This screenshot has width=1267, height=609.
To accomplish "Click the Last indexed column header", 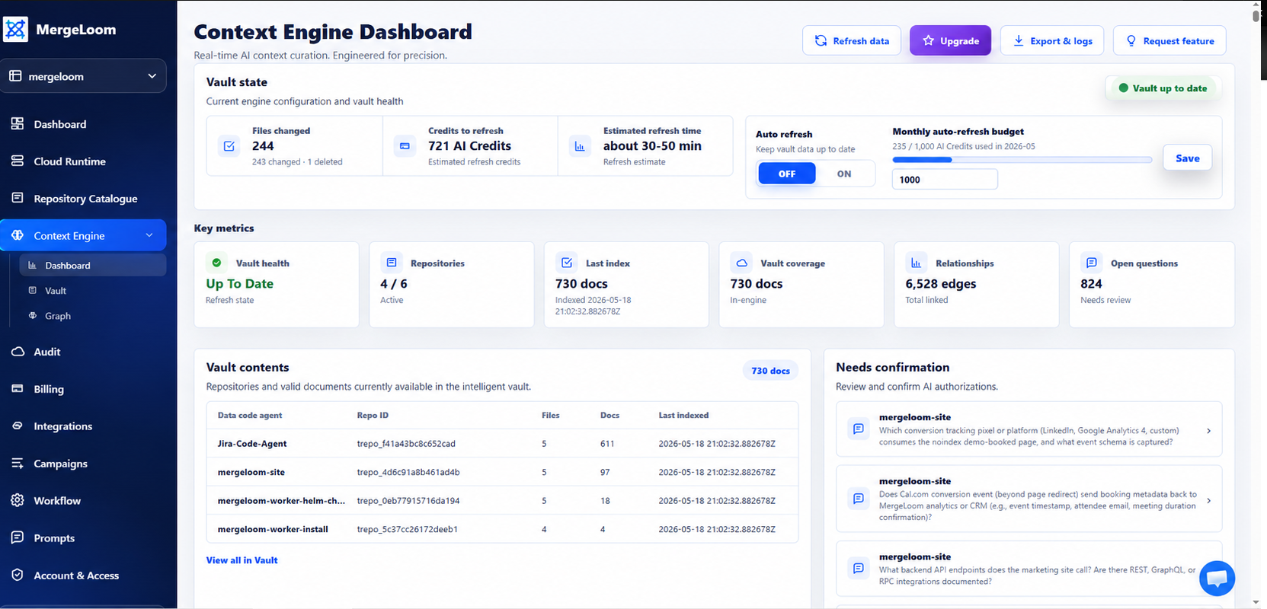I will (x=683, y=415).
